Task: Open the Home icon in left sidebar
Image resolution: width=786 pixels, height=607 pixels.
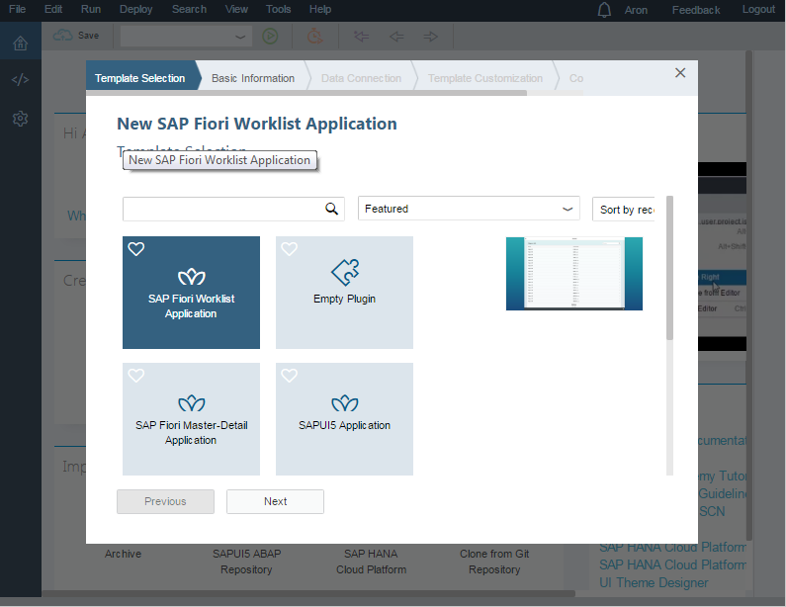Action: (x=20, y=43)
